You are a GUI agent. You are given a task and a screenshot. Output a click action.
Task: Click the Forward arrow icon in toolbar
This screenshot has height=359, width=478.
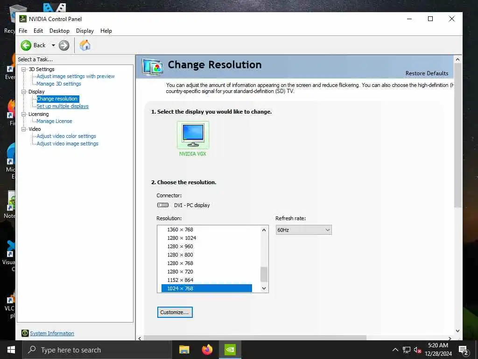pyautogui.click(x=63, y=45)
